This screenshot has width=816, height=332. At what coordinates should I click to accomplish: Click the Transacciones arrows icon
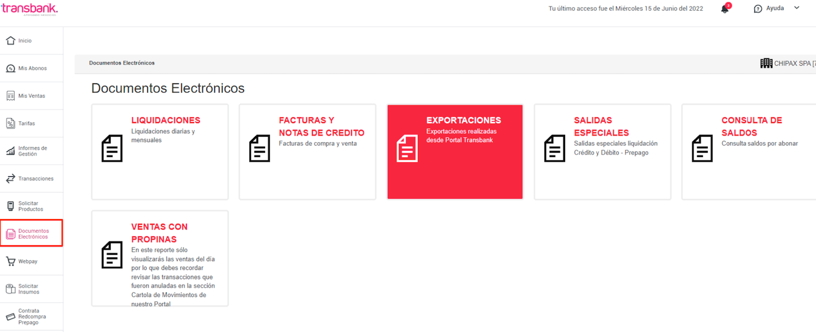[10, 179]
